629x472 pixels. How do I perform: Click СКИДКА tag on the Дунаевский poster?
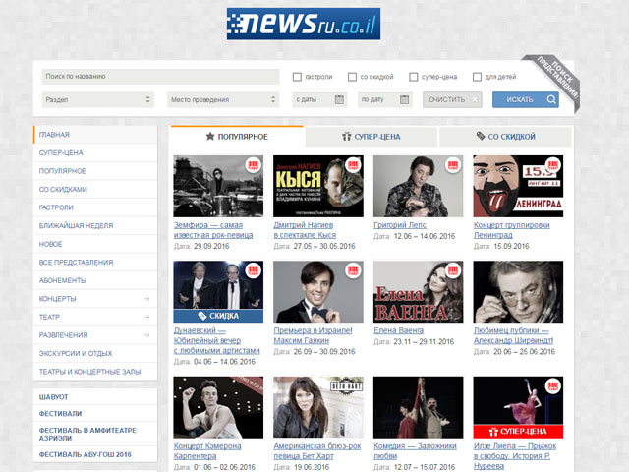(217, 315)
